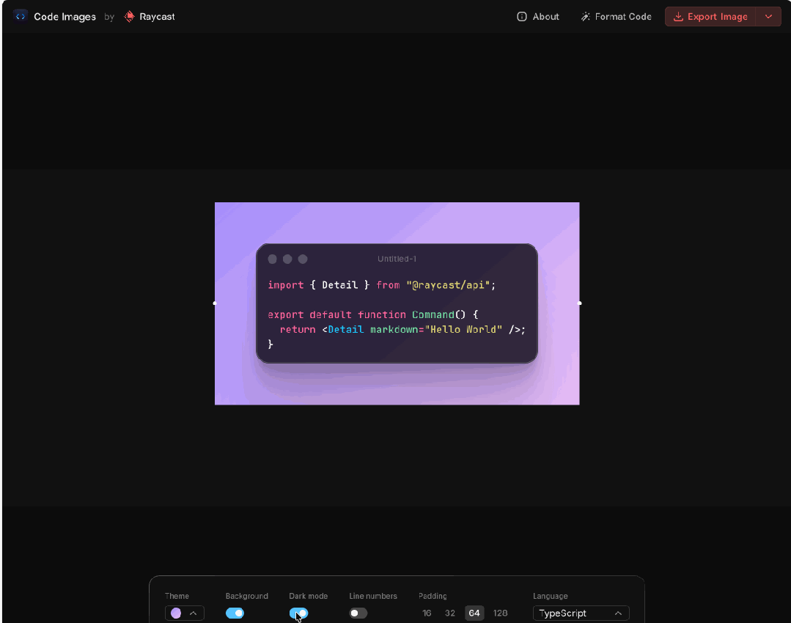Open the Raycast logo link
This screenshot has height=623, width=791.
coord(130,17)
